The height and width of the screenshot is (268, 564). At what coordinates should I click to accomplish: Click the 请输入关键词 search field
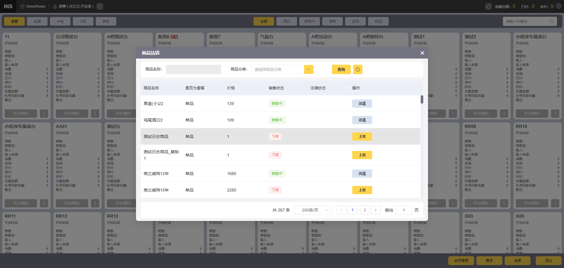pos(530,21)
